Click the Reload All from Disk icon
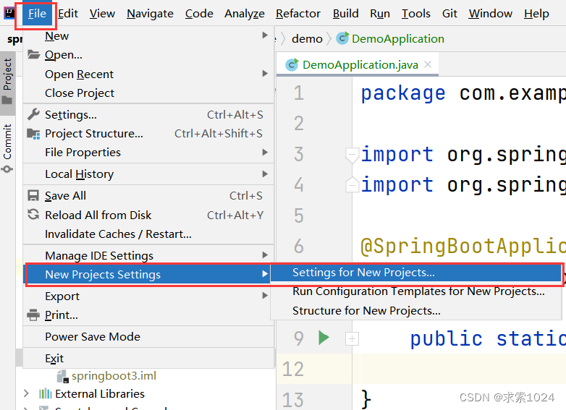Screen dimensions: 566x410 33,215
